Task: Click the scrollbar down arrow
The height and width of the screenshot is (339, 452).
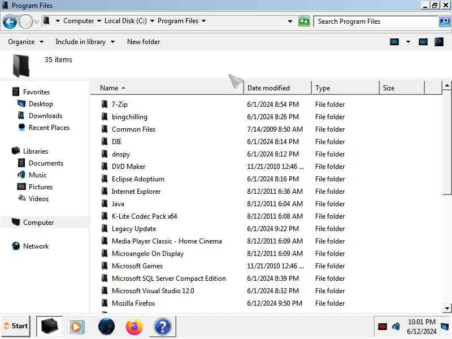Action: click(447, 308)
